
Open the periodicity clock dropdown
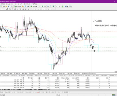(x=66, y=6)
